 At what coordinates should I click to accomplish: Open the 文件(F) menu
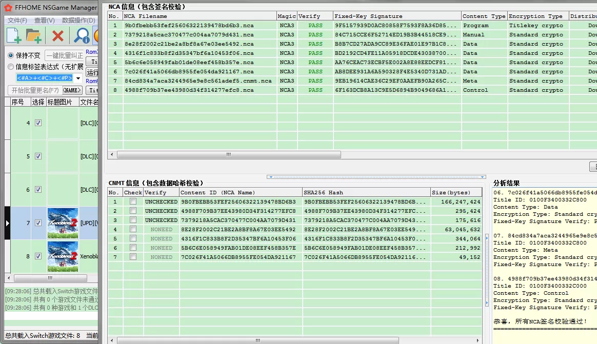17,21
